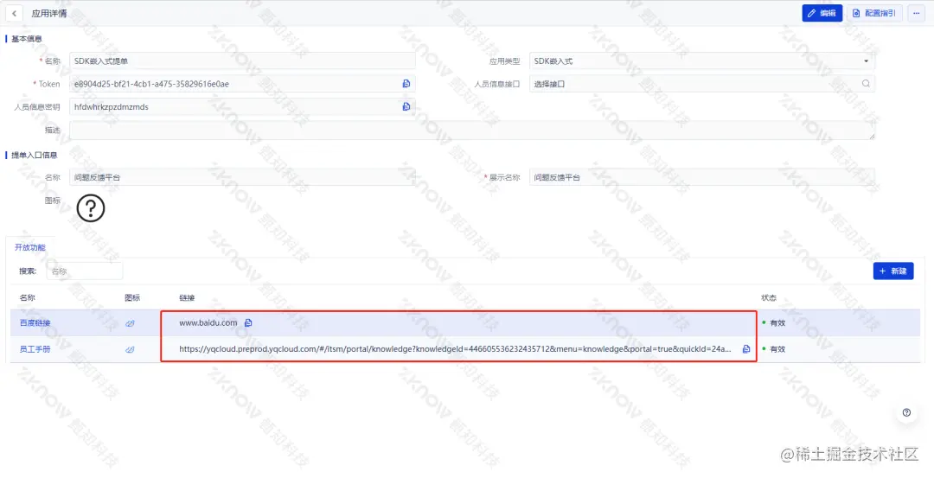
Task: Click the link icon in 员工手册 row
Action: pos(130,349)
